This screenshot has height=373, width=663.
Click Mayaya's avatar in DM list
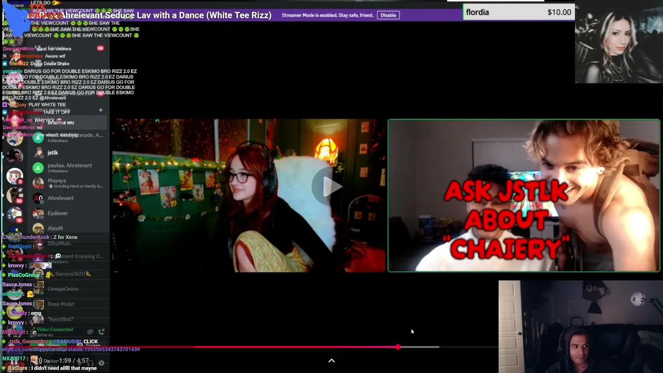click(x=38, y=183)
